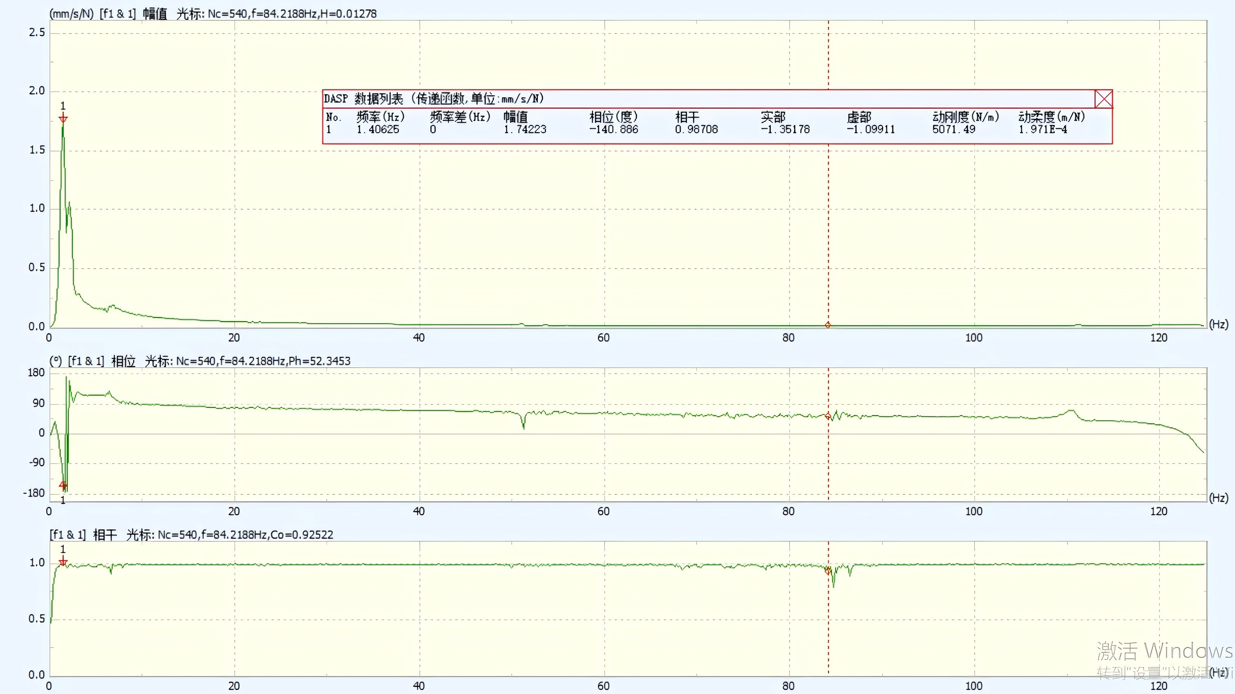1235x694 pixels.
Task: Select cursor diamond on coherence curve
Action: click(828, 571)
